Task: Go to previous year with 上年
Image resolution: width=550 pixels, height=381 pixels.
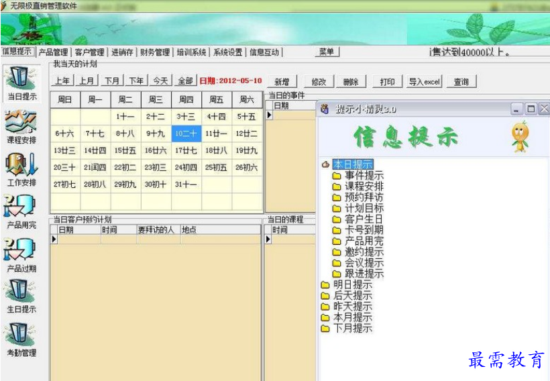Action: tap(62, 81)
